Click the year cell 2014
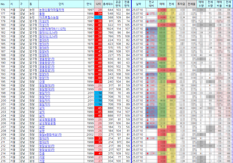The image size is (233, 163). [89, 17]
